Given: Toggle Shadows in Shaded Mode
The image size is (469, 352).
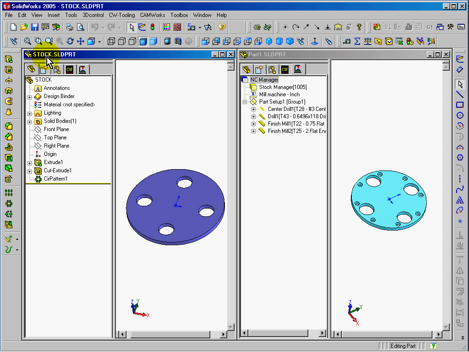Looking at the screenshot, I should (x=168, y=41).
